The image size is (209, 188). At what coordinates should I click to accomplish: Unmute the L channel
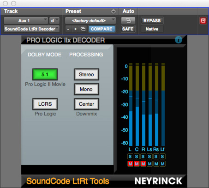tap(130, 164)
